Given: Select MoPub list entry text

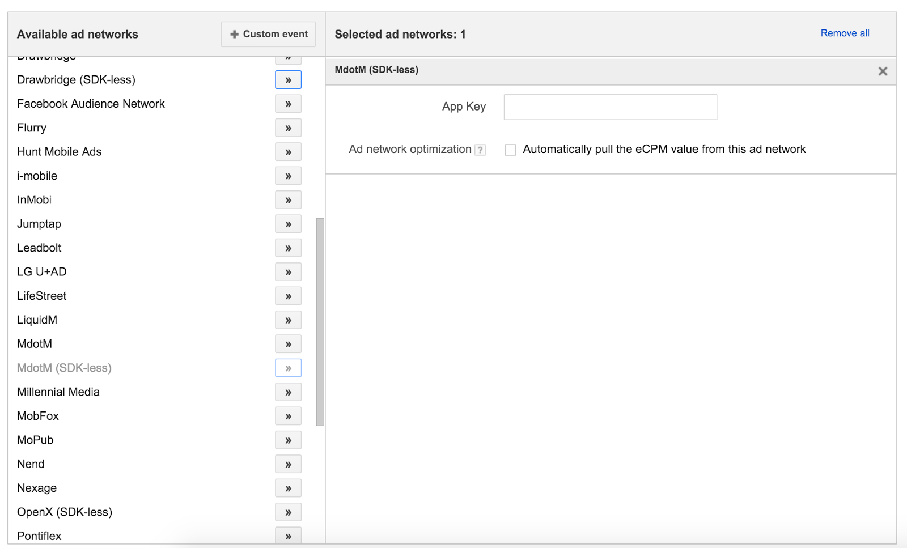Looking at the screenshot, I should point(35,440).
